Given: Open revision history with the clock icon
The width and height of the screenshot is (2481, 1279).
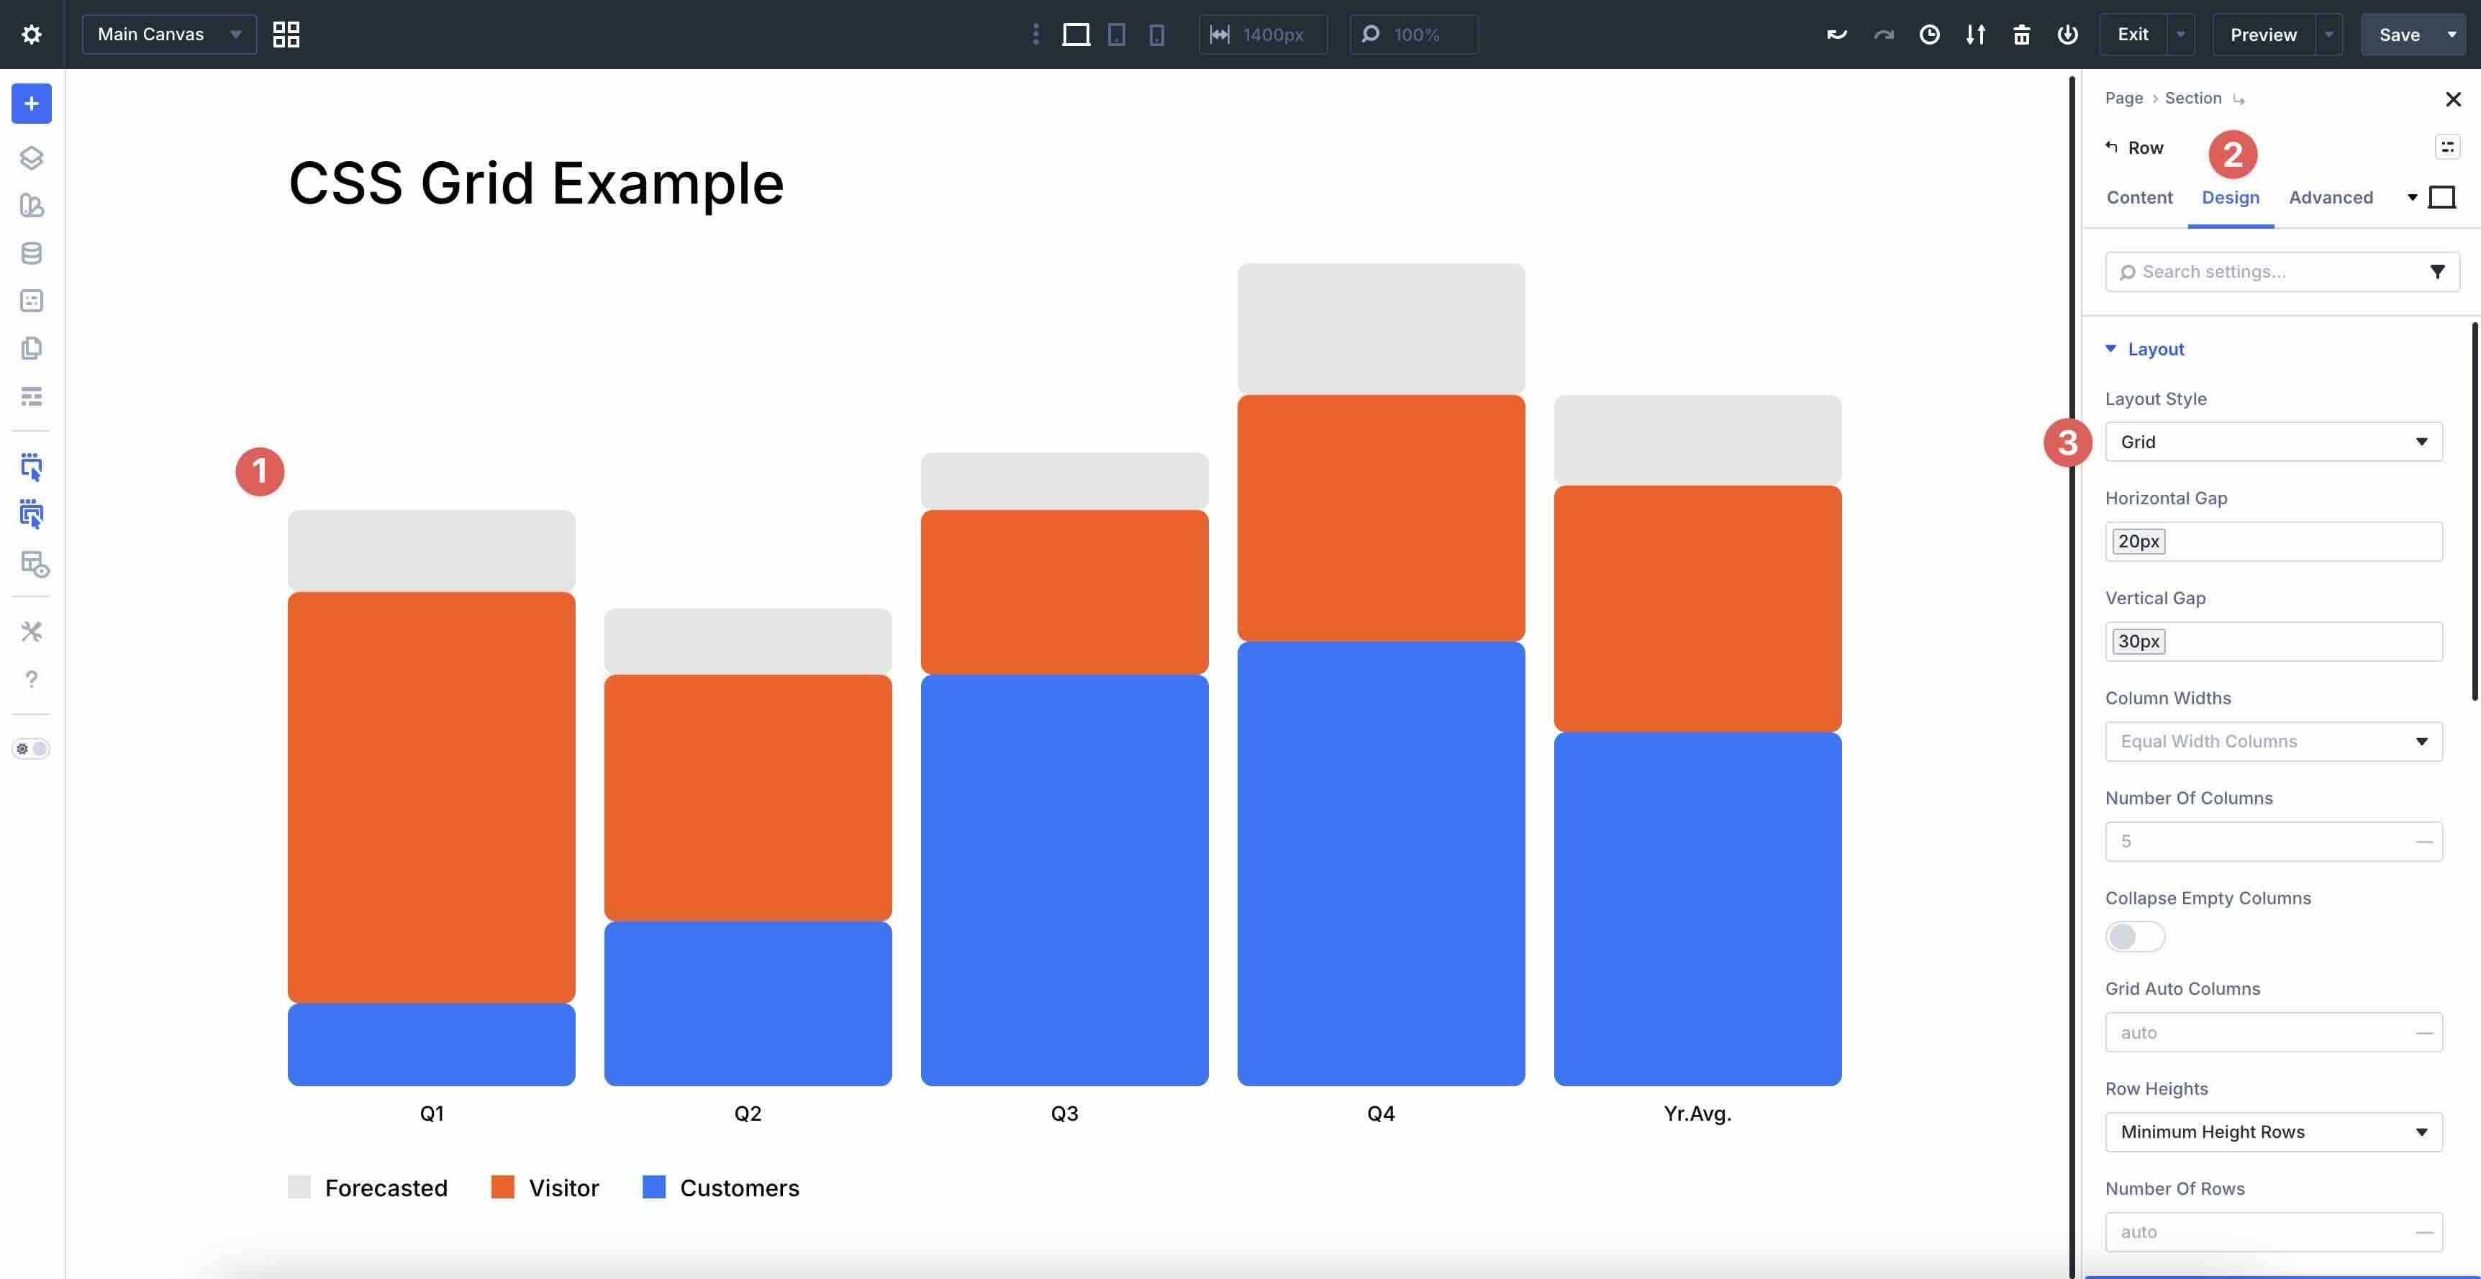Looking at the screenshot, I should (1929, 34).
